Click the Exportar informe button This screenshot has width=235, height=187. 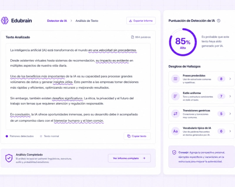coord(141,21)
